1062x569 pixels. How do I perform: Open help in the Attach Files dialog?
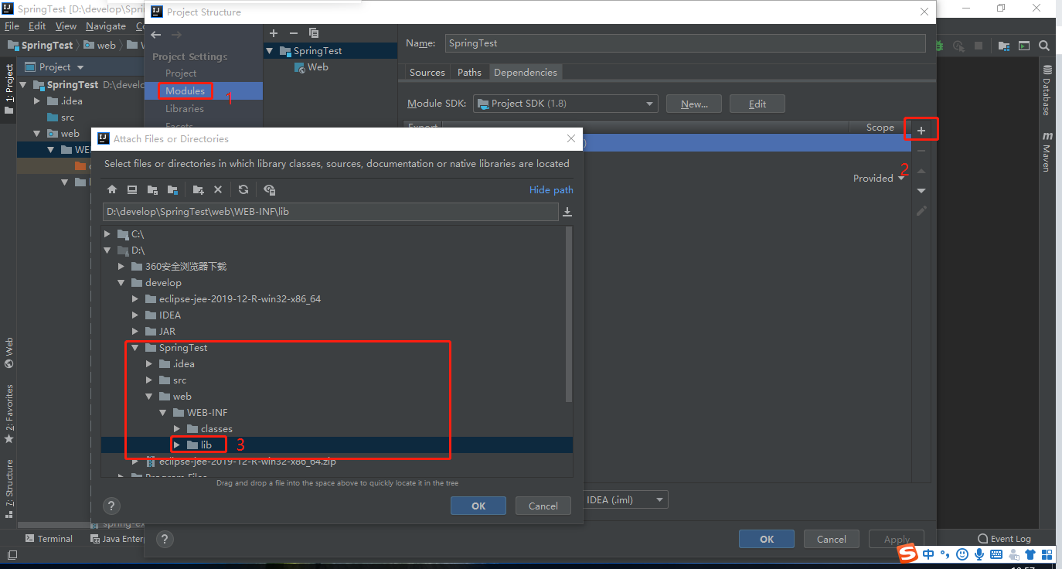point(112,506)
